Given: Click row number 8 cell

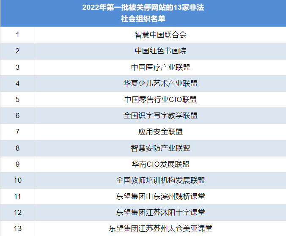Looking at the screenshot, I should 17,148.
